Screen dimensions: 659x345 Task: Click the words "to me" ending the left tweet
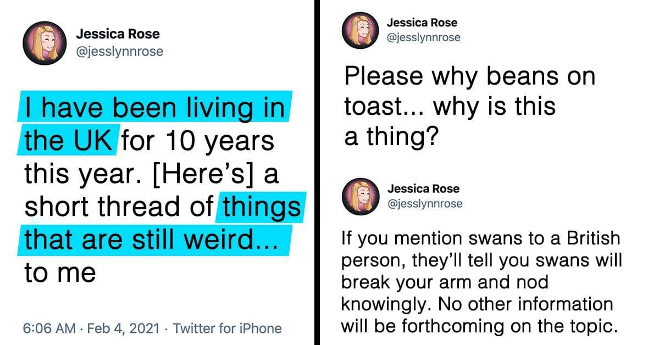click(x=60, y=273)
